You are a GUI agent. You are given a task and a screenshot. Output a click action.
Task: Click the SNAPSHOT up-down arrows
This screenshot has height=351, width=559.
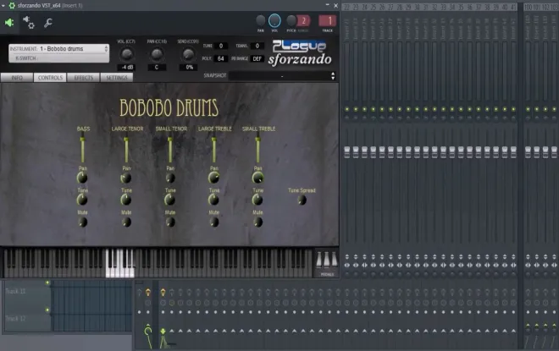[333, 76]
